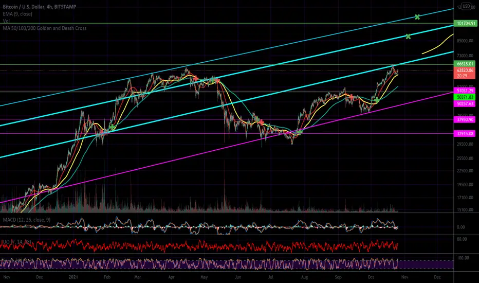Click the 19500.00 price axis value
Image resolution: width=479 pixels, height=283 pixels.
pyautogui.click(x=465, y=185)
